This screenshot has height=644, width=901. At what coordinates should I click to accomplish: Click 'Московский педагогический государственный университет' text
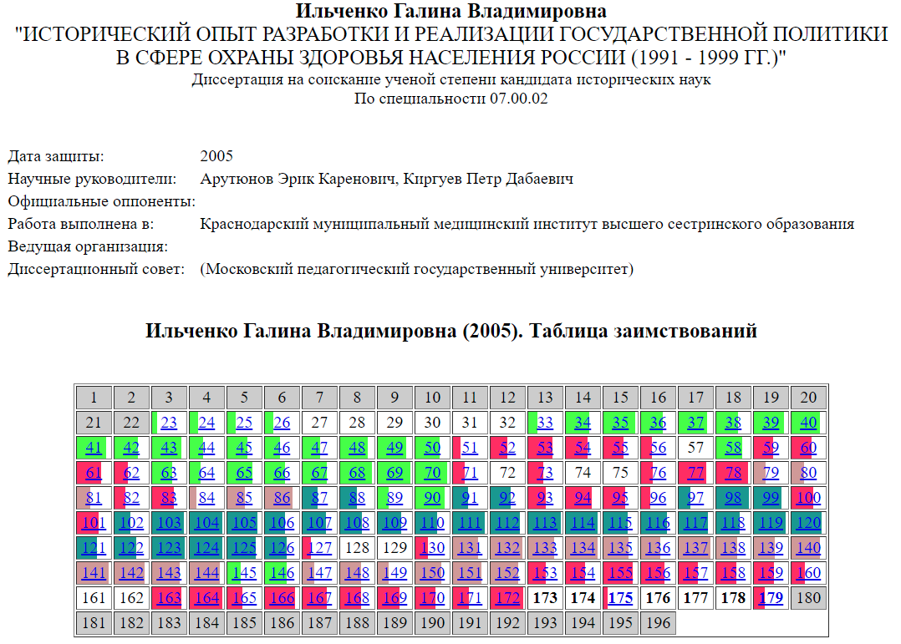click(416, 269)
